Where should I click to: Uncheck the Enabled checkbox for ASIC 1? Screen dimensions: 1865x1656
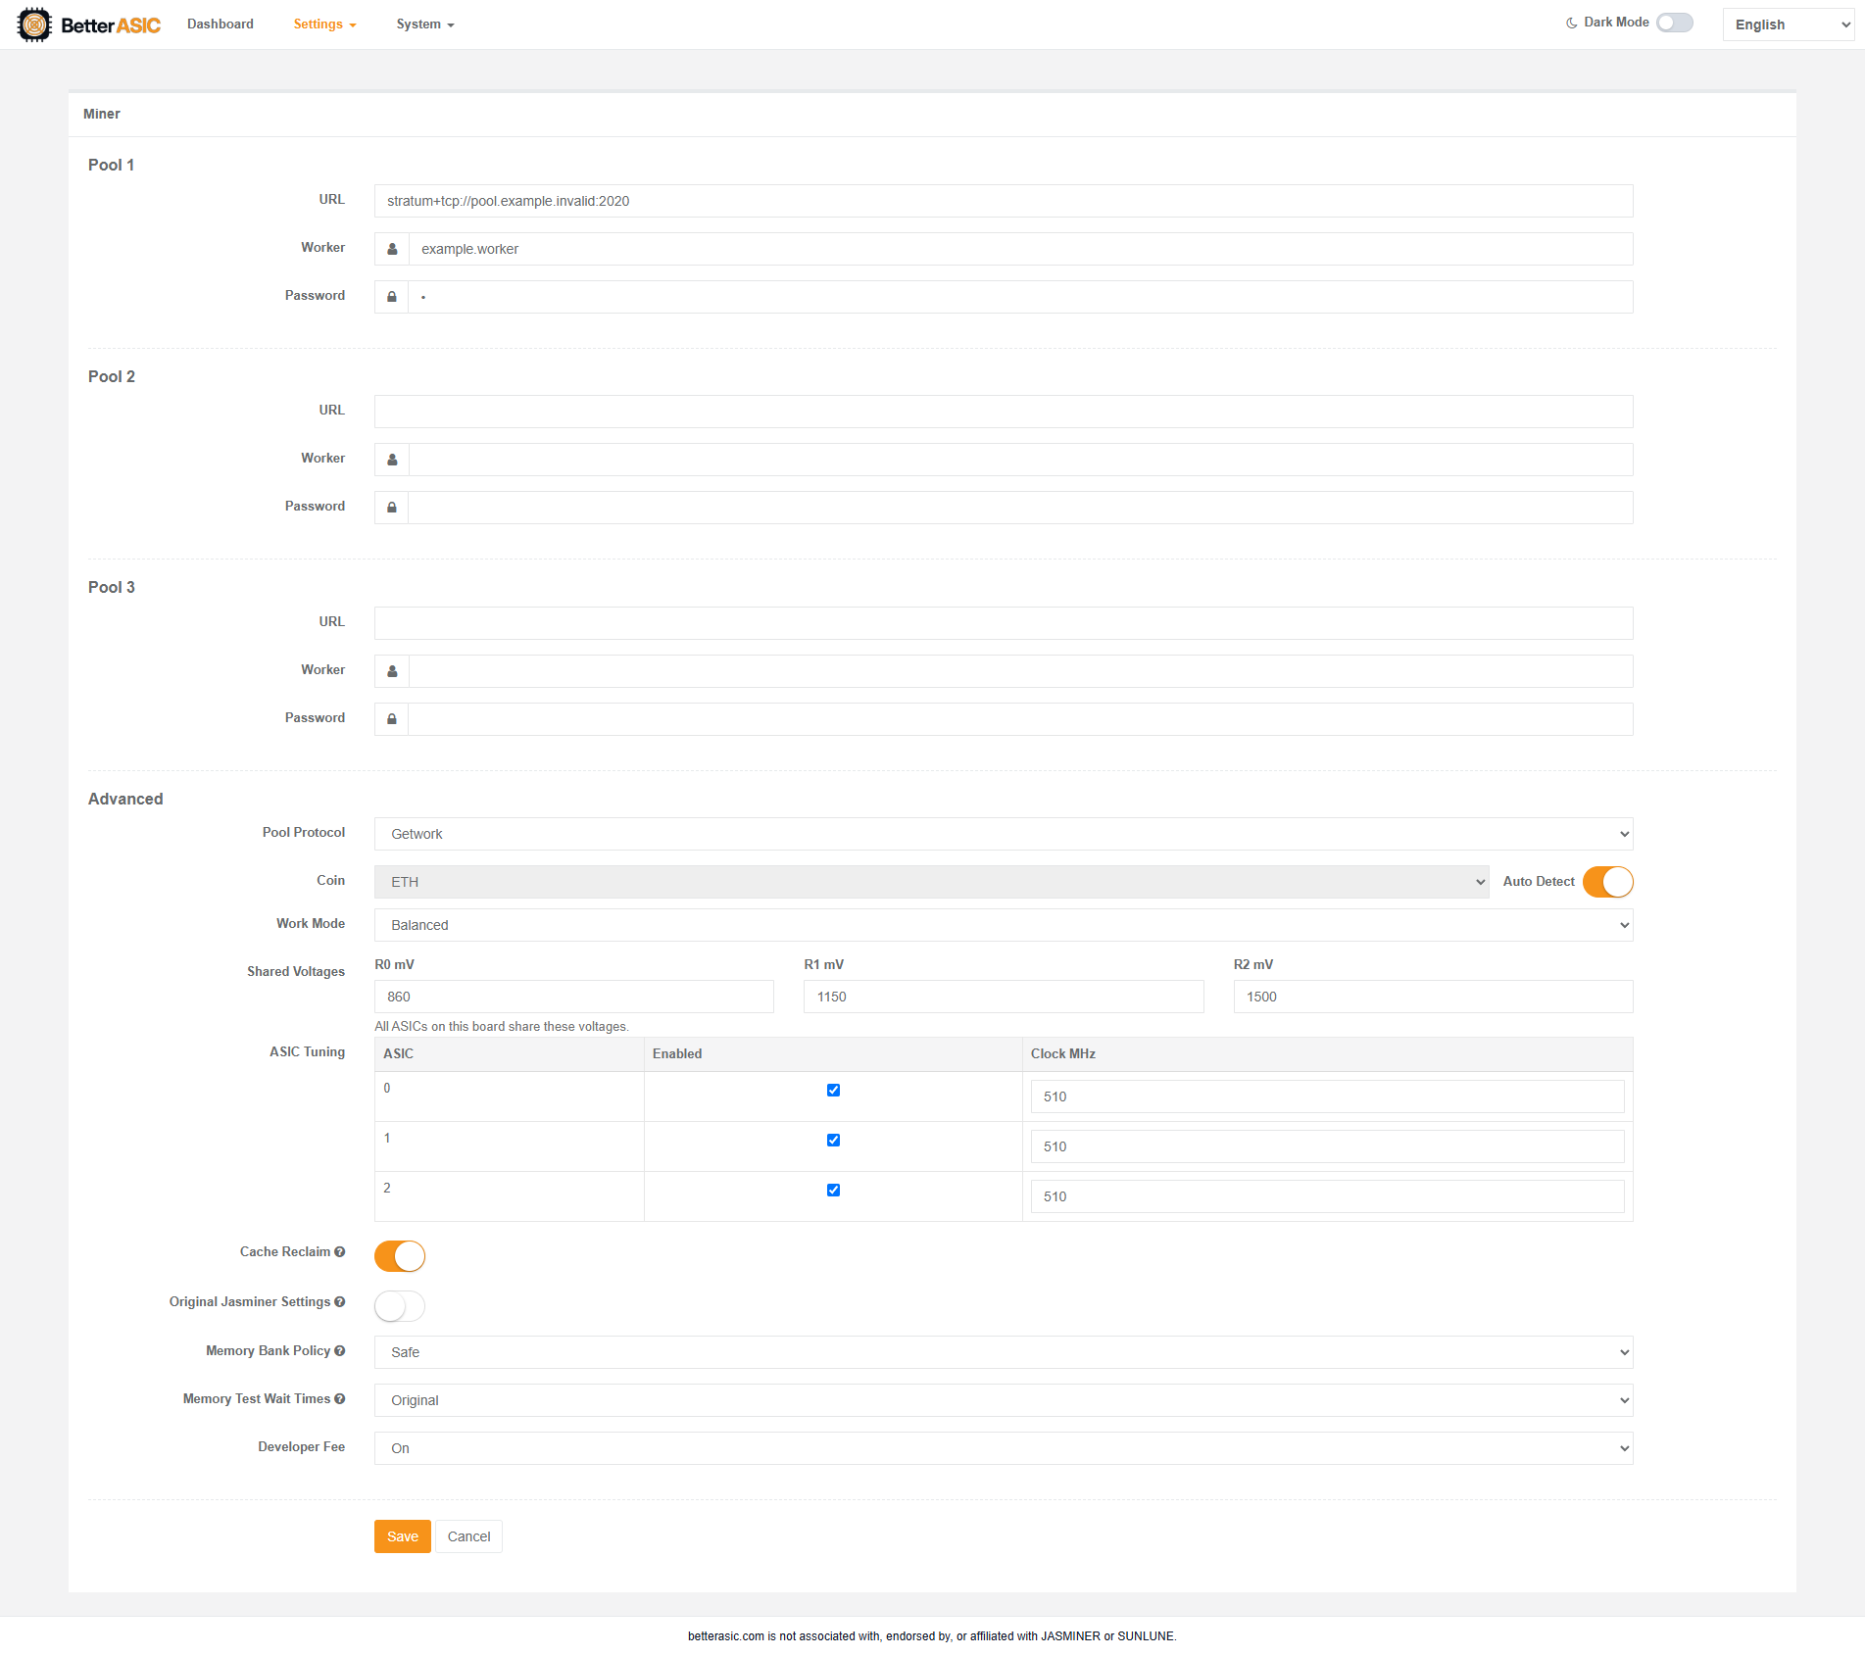(834, 1141)
